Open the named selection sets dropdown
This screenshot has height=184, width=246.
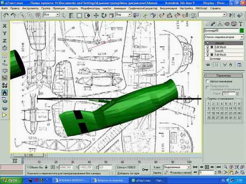click(212, 15)
